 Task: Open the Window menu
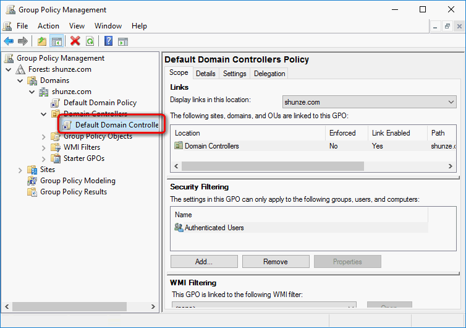108,26
